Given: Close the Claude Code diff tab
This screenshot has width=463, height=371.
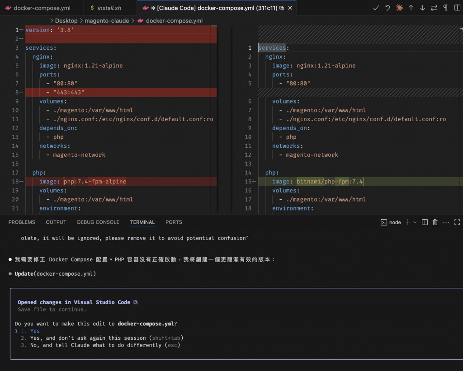Looking at the screenshot, I should (x=290, y=8).
